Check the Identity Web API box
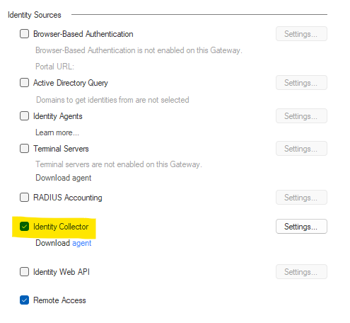This screenshot has height=323, width=350. 24,272
